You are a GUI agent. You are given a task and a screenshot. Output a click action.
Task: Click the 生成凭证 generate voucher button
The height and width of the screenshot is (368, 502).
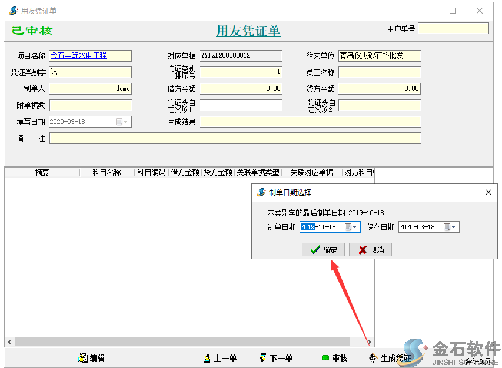point(389,358)
